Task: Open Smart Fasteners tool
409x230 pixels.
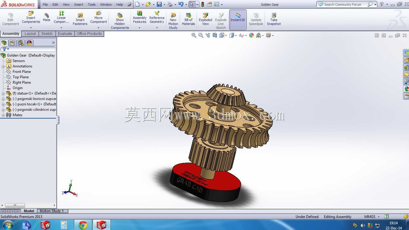Action: 80,19
